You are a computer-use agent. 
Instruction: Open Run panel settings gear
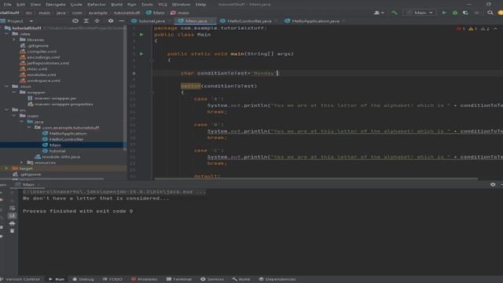pos(493,185)
